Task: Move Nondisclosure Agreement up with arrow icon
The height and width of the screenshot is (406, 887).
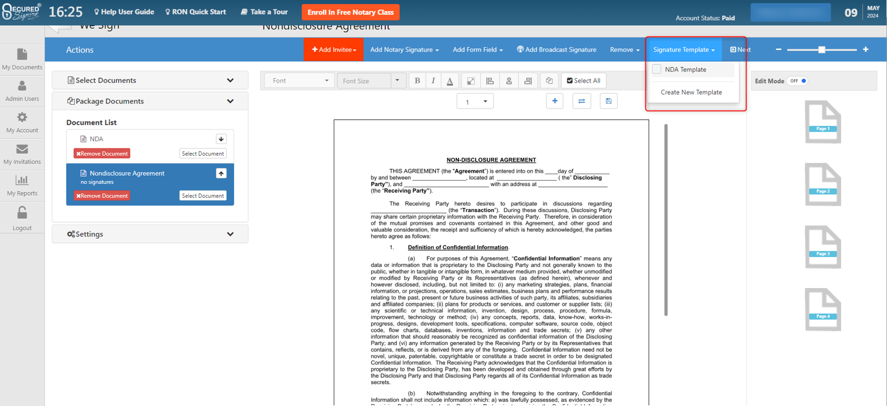Action: coord(221,173)
